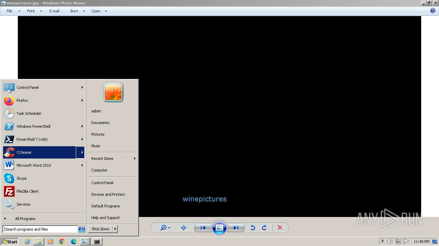Launch Chrome from the taskbar
The image size is (439, 246).
(62, 242)
